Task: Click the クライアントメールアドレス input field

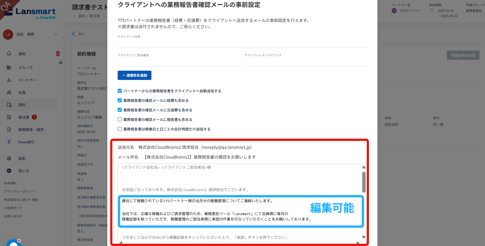Action: (x=306, y=62)
